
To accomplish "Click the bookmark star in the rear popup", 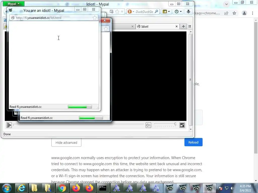I will tap(106, 29).
